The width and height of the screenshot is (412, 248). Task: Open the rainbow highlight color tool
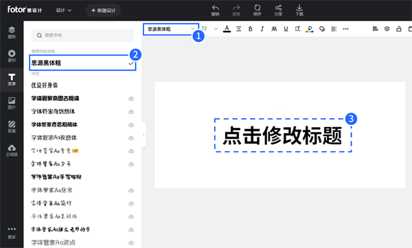click(310, 29)
